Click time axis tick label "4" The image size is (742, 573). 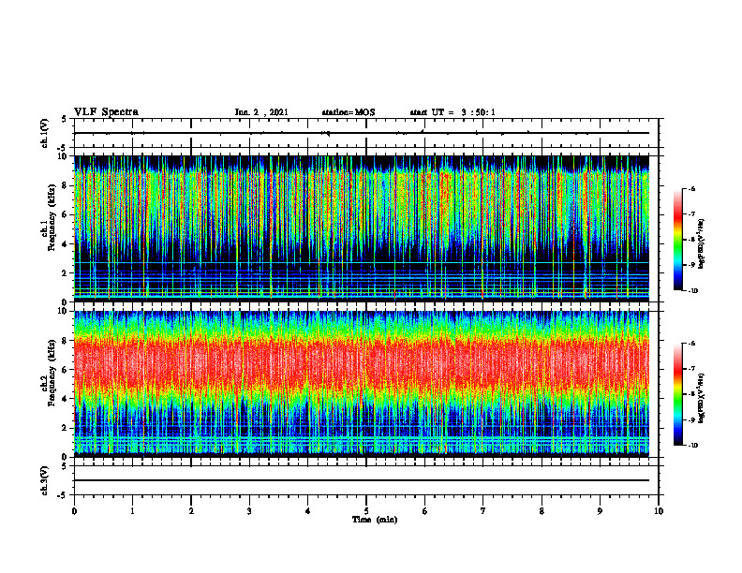(308, 511)
